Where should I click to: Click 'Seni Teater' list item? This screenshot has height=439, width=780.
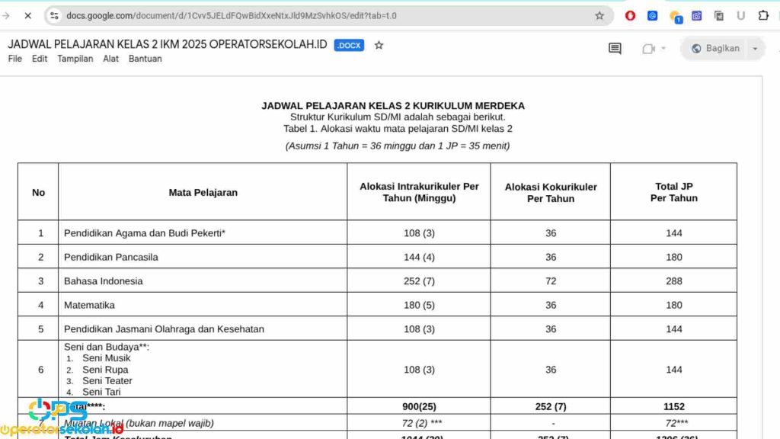pyautogui.click(x=107, y=381)
